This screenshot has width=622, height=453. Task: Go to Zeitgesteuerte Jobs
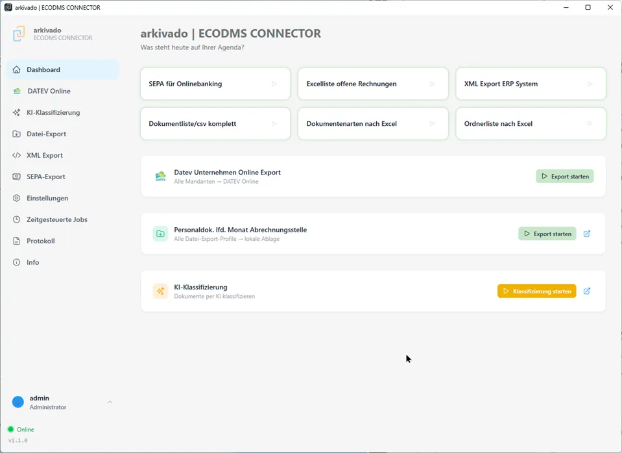(x=63, y=219)
